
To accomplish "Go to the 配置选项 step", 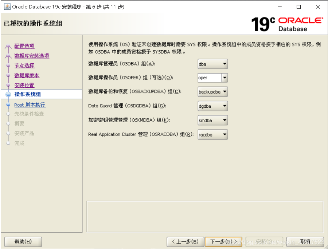I will tap(24, 46).
